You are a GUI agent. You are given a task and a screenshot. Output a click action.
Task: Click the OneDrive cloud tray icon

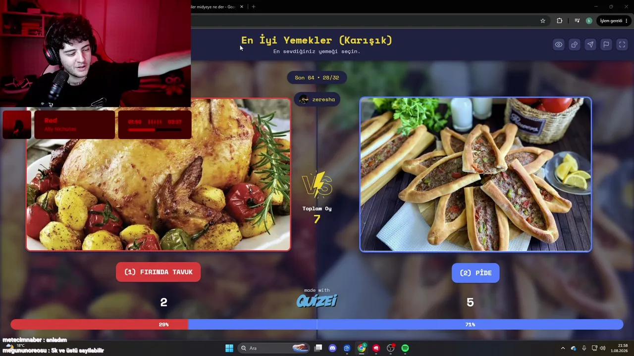[574, 348]
